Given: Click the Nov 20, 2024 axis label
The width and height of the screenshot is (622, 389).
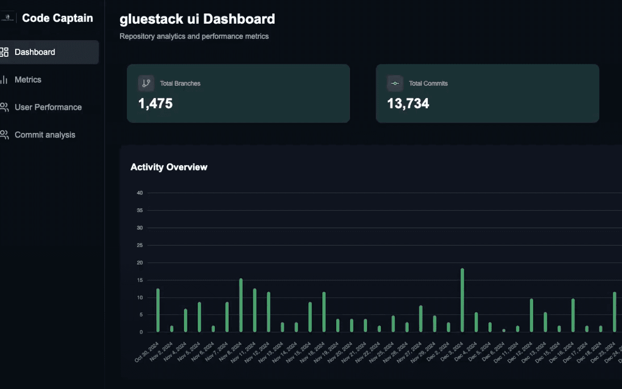Looking at the screenshot, I should 340,352.
